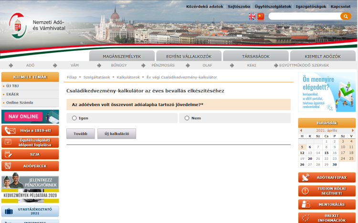Select the Chinese flag language icon
This screenshot has width=358, height=223.
coord(261,16)
